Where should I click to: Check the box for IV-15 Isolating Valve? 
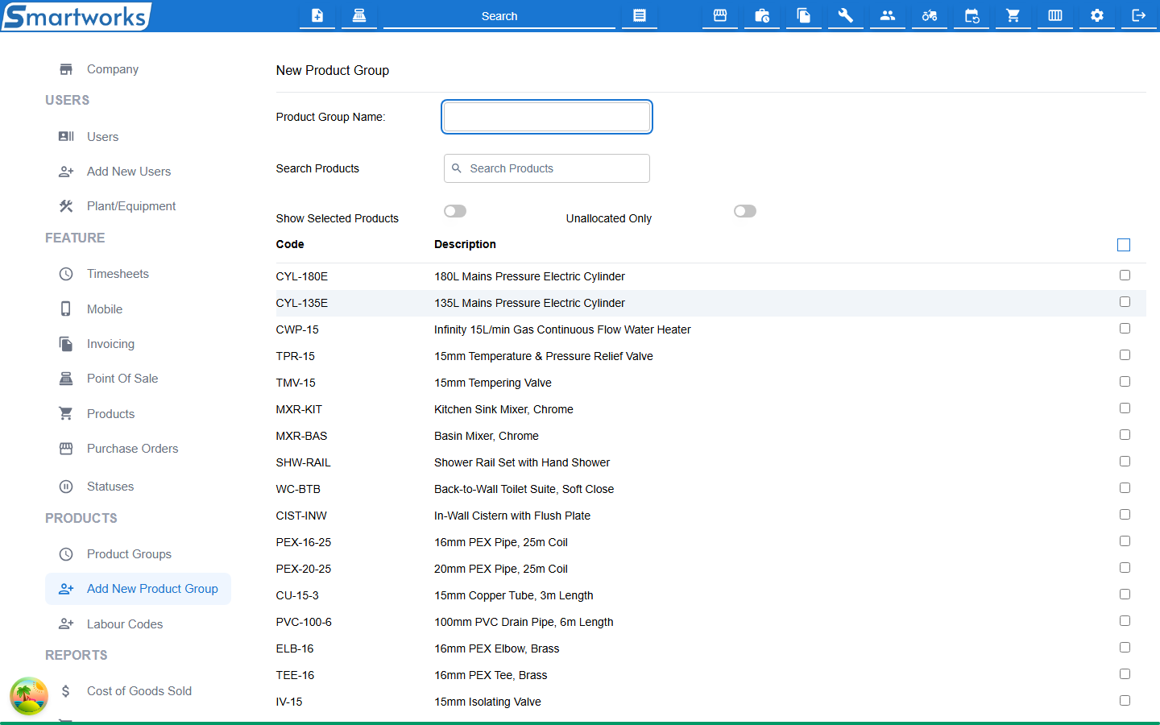[1125, 701]
